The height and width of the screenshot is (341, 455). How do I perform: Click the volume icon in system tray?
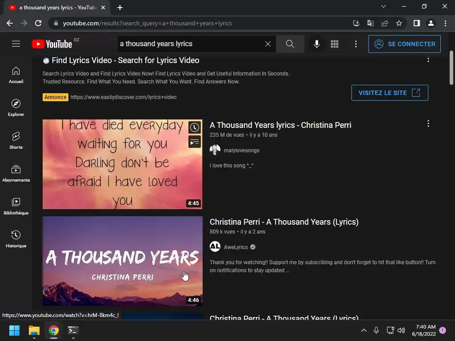pos(401,330)
